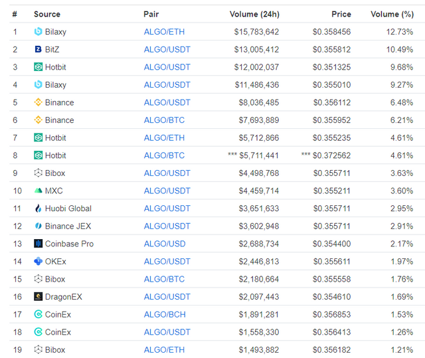Screen dimensions: 425x358
Task: Select the OKEx exchange name
Action: click(x=55, y=261)
